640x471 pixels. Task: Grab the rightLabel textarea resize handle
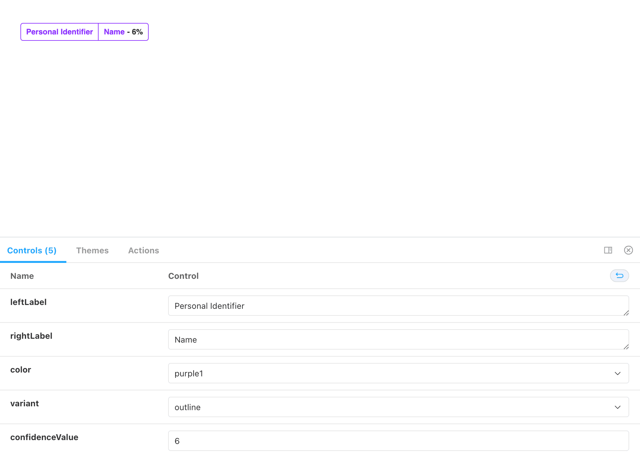coord(626,347)
